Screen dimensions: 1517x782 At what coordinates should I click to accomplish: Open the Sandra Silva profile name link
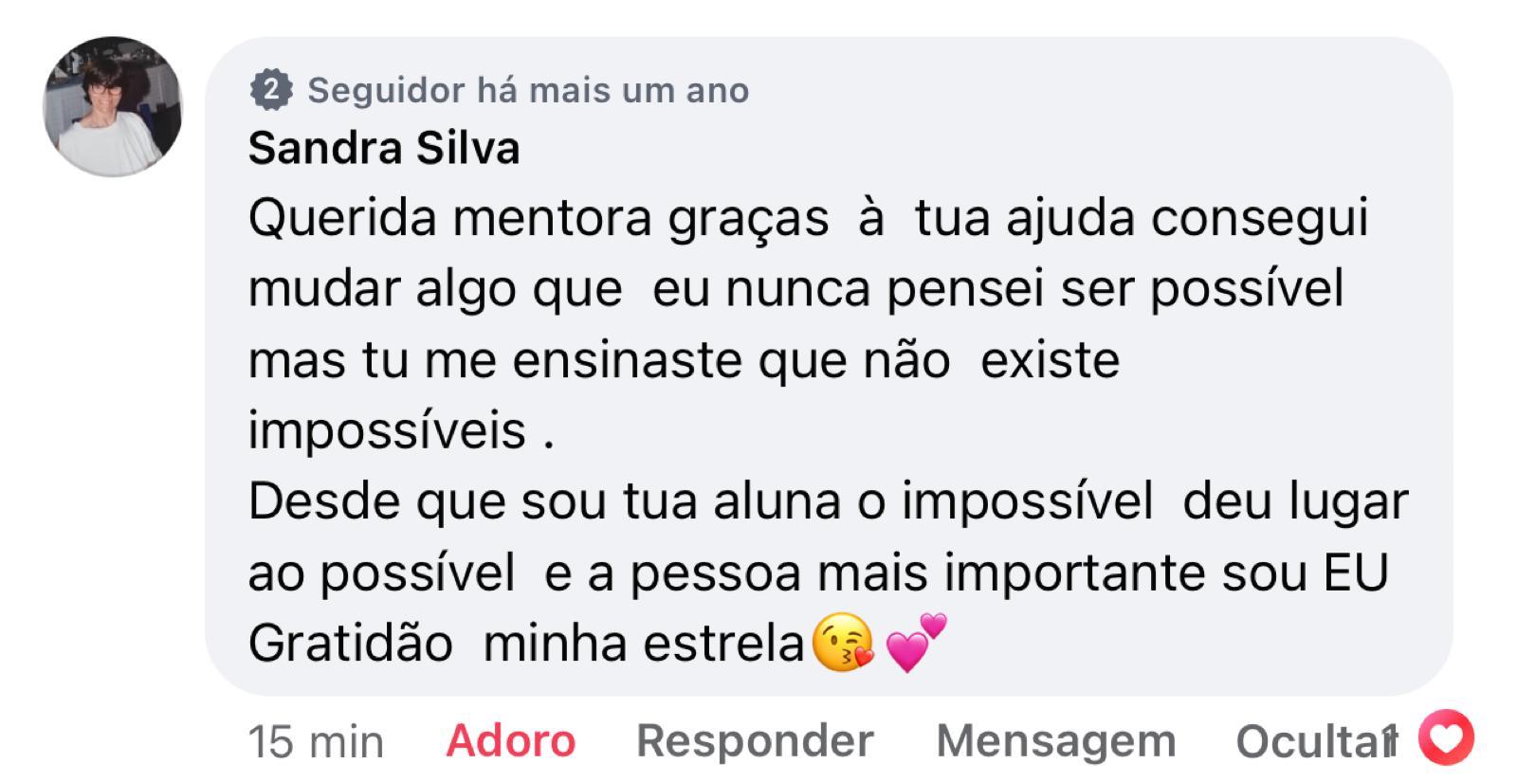pos(384,149)
